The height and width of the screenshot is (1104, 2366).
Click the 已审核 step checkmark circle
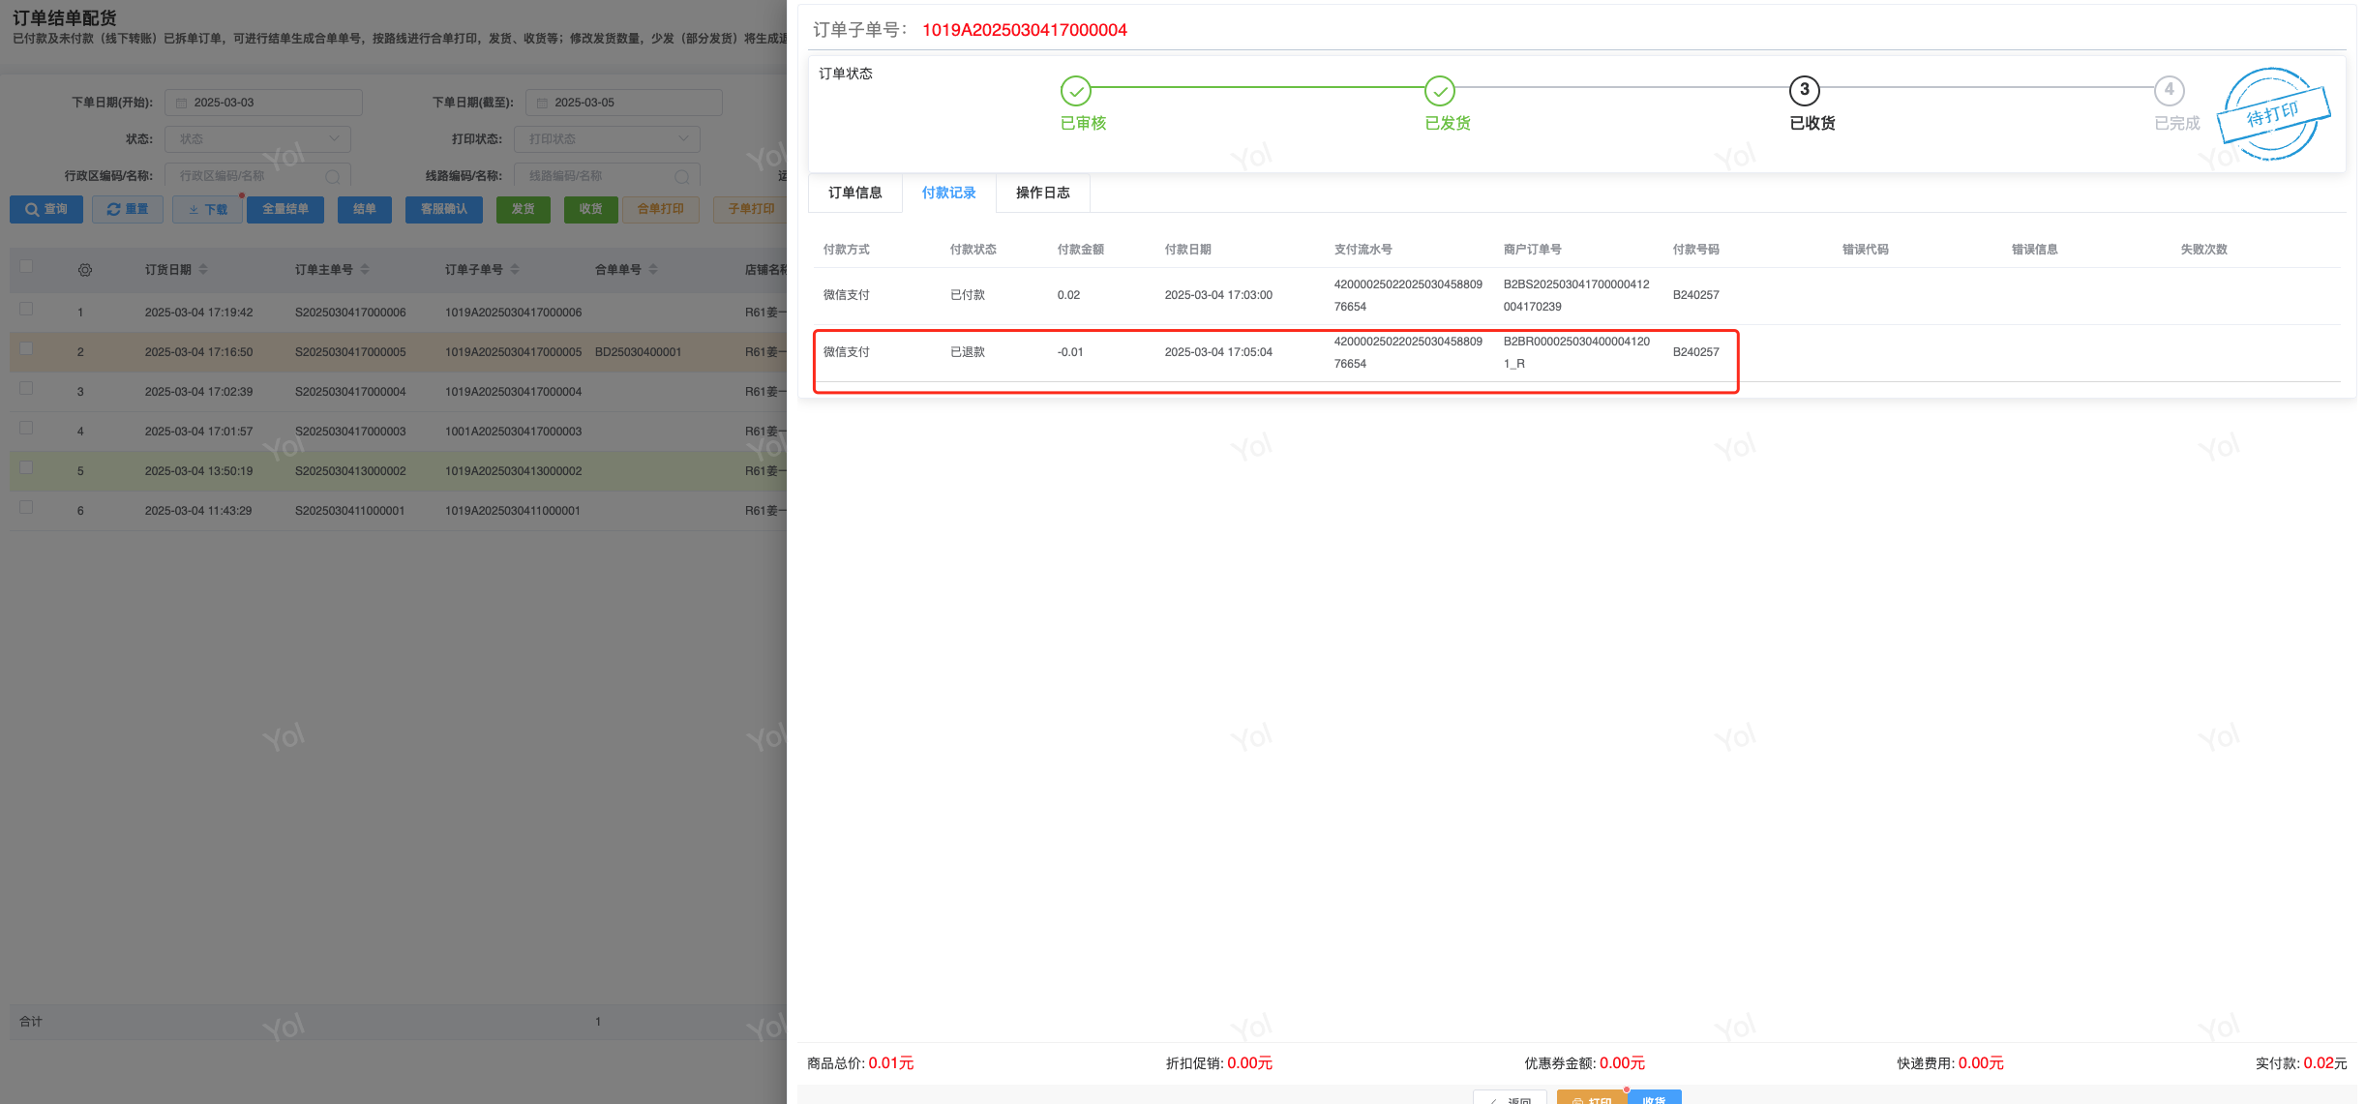click(1075, 91)
